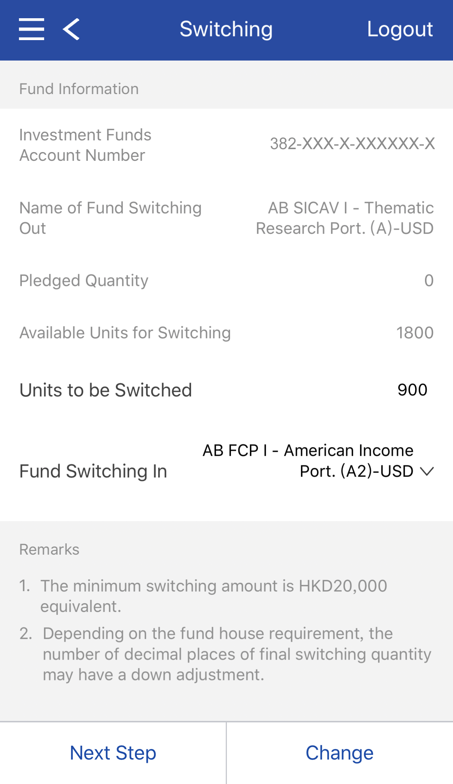
Task: Tap the masked account number 382-XXX-X-XXXXXX-X
Action: [352, 144]
